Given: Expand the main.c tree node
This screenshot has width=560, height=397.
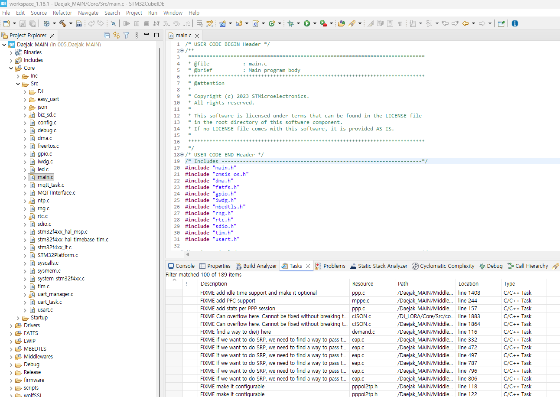Looking at the screenshot, I should 25,177.
